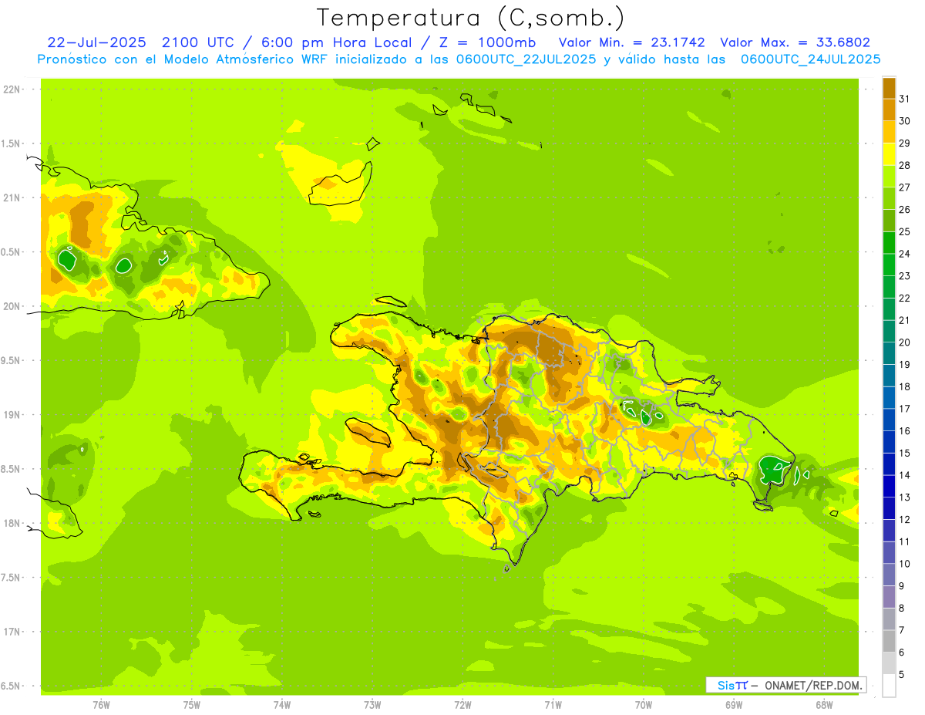Select the "2100 UTC" time text
The image size is (925, 715).
197,42
